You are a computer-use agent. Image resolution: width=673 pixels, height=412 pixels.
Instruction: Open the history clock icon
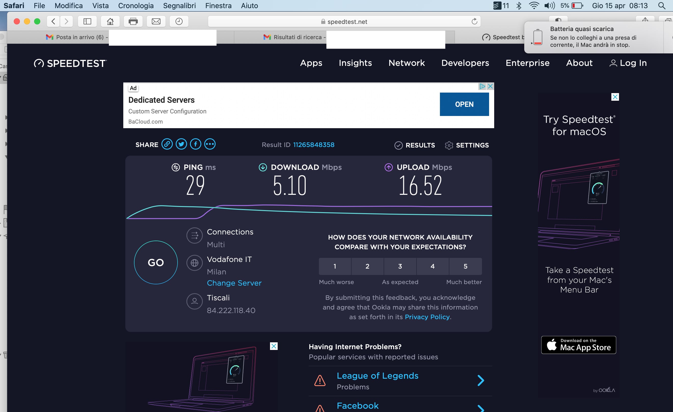click(x=179, y=21)
